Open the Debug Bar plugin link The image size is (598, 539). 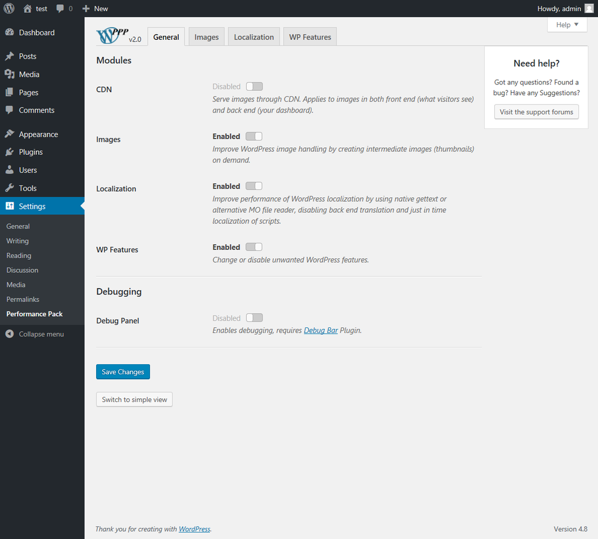[321, 330]
